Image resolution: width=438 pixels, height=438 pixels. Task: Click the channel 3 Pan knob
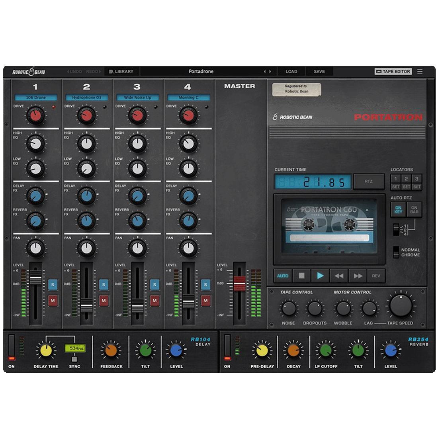138,248
